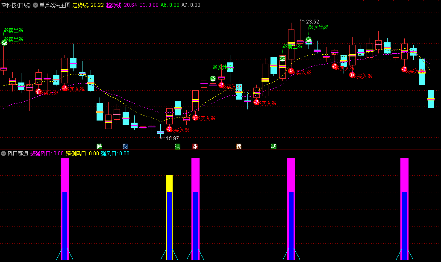Click the 15.97 low price label

tap(172, 138)
